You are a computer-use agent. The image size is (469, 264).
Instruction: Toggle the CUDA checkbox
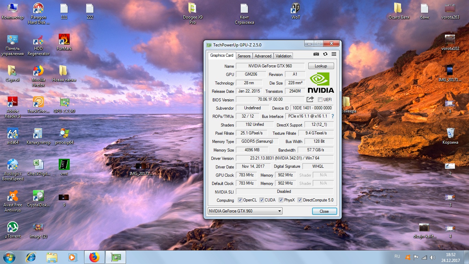click(262, 200)
